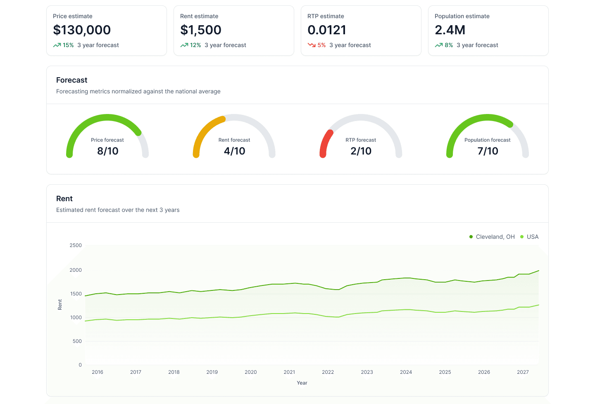Click the 8% population forecast change
The height and width of the screenshot is (404, 595).
pos(449,45)
